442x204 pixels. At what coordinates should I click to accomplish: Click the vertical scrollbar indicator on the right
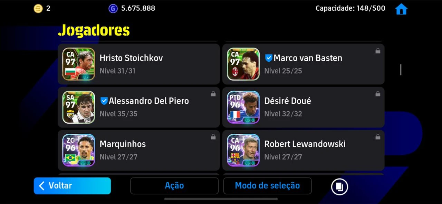pos(401,70)
